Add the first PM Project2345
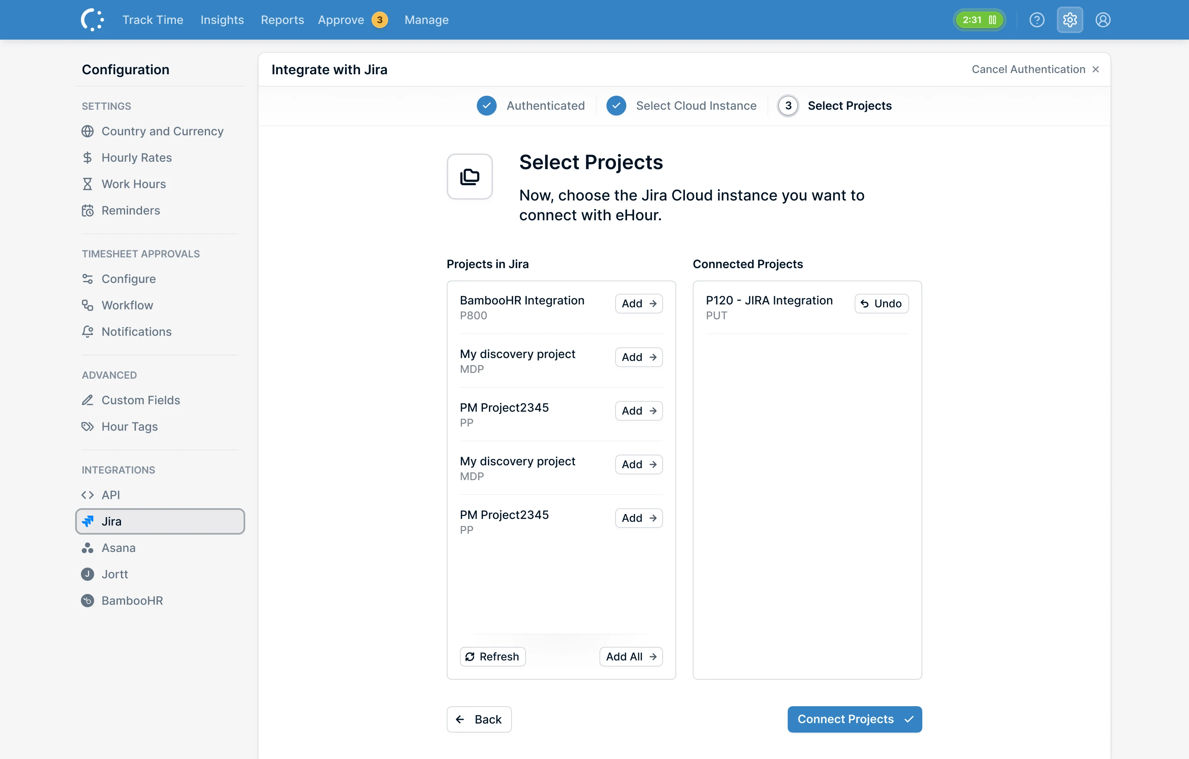The width and height of the screenshot is (1189, 759). [639, 410]
